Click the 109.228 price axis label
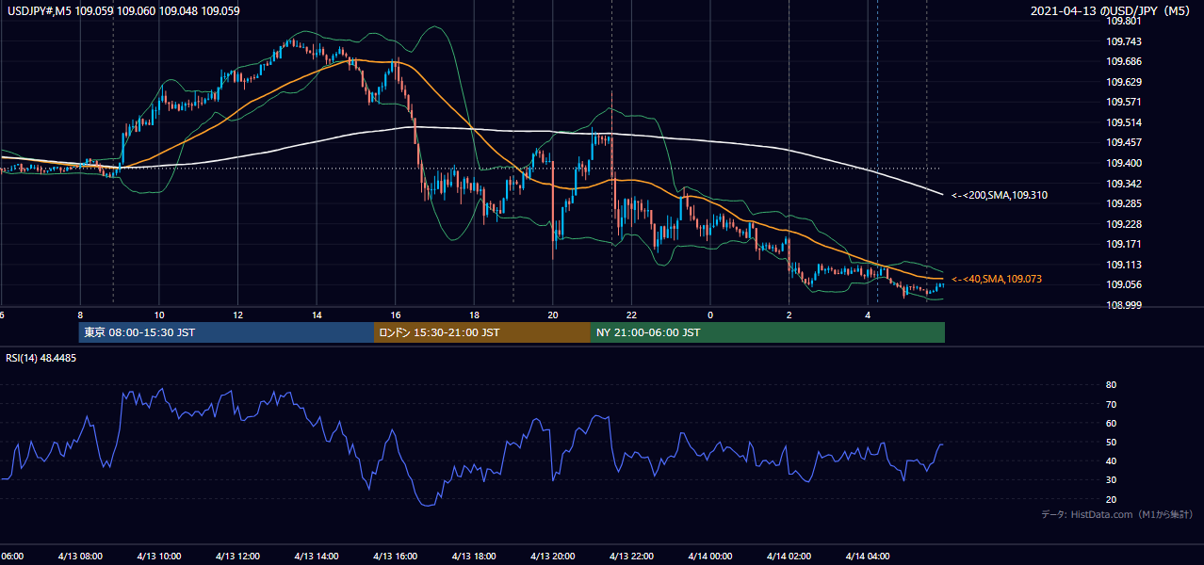Screen dimensions: 1204x565 (1123, 224)
